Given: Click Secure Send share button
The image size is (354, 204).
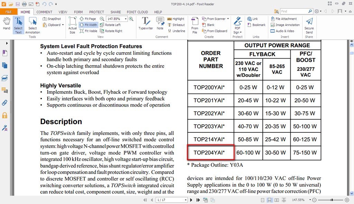Looking at the screenshot, I should [x=309, y=25].
